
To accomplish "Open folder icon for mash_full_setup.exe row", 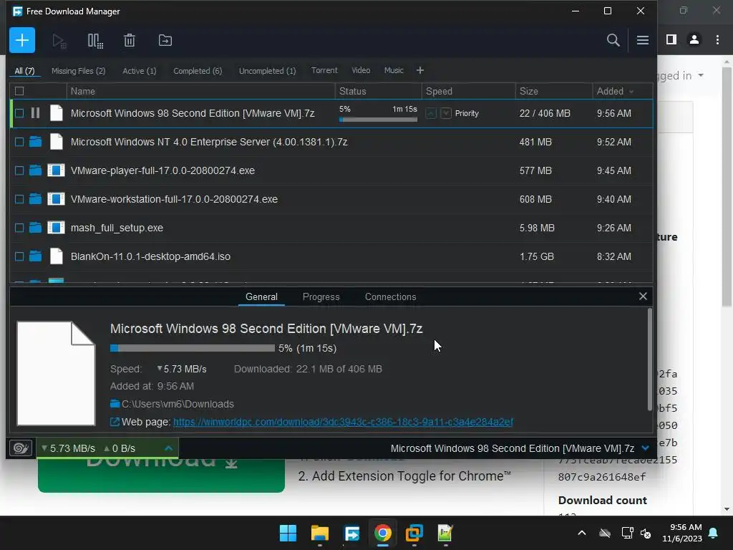I will [x=35, y=228].
